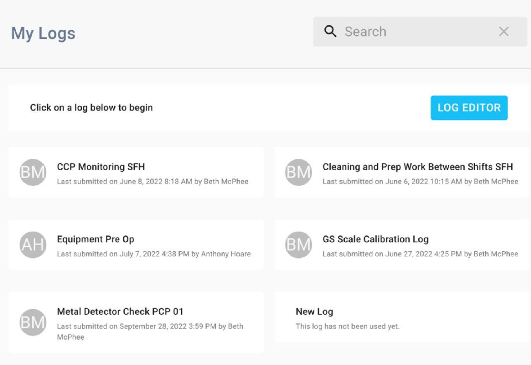
Task: Type in the Search field
Action: [x=419, y=32]
